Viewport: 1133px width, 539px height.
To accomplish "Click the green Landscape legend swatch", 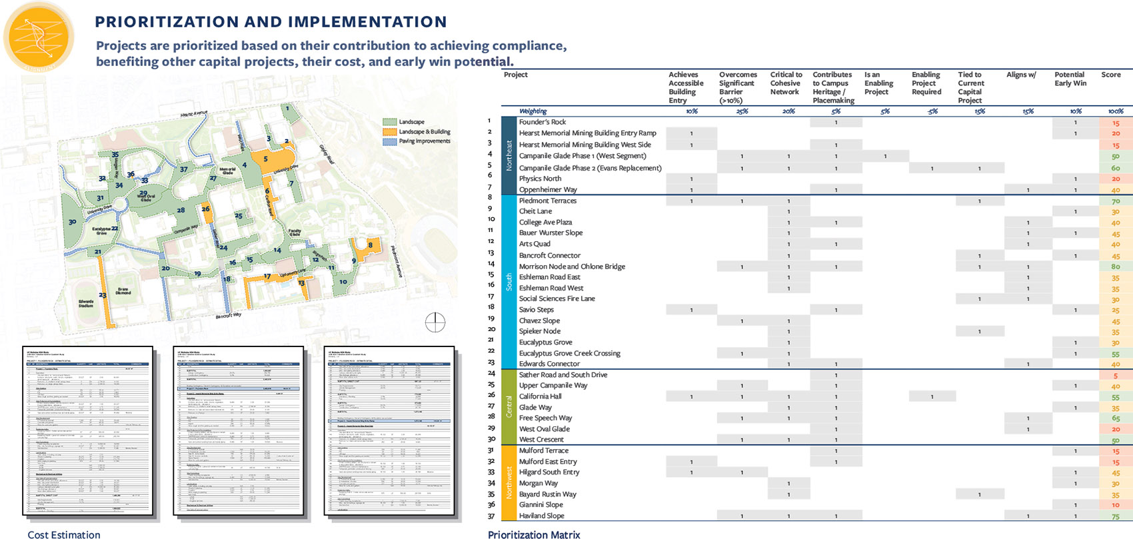I will 389,122.
